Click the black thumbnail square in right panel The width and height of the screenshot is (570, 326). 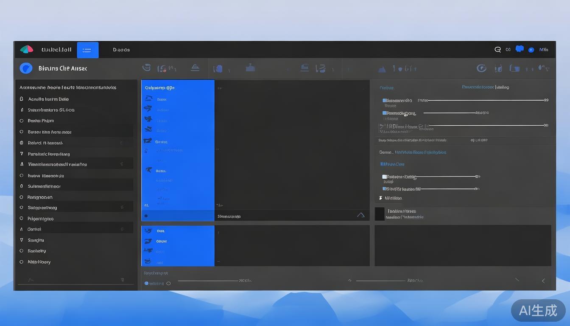click(380, 214)
